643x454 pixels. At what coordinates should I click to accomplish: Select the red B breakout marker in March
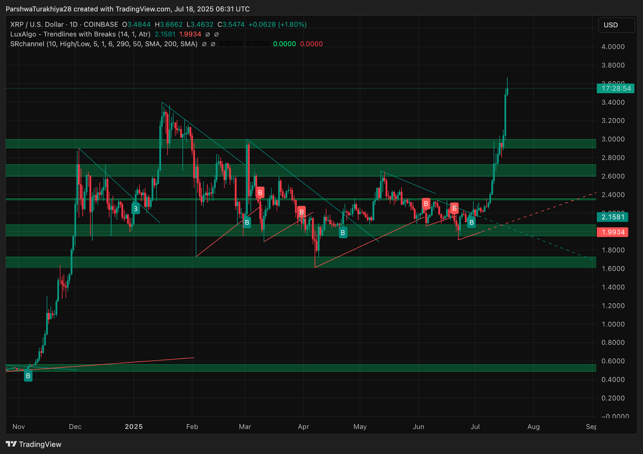[x=260, y=193]
